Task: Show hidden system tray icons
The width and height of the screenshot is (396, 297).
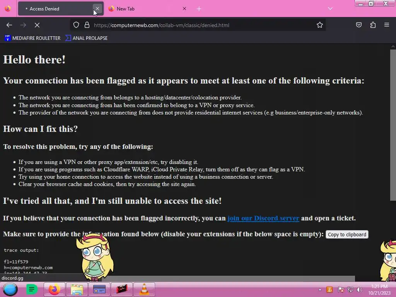Action: pos(320,290)
